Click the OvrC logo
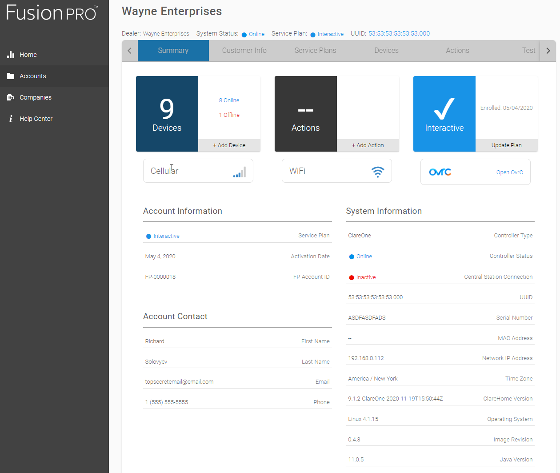 440,172
